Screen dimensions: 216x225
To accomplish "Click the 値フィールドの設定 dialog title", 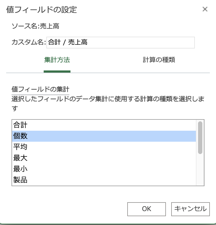I will pos(41,10).
